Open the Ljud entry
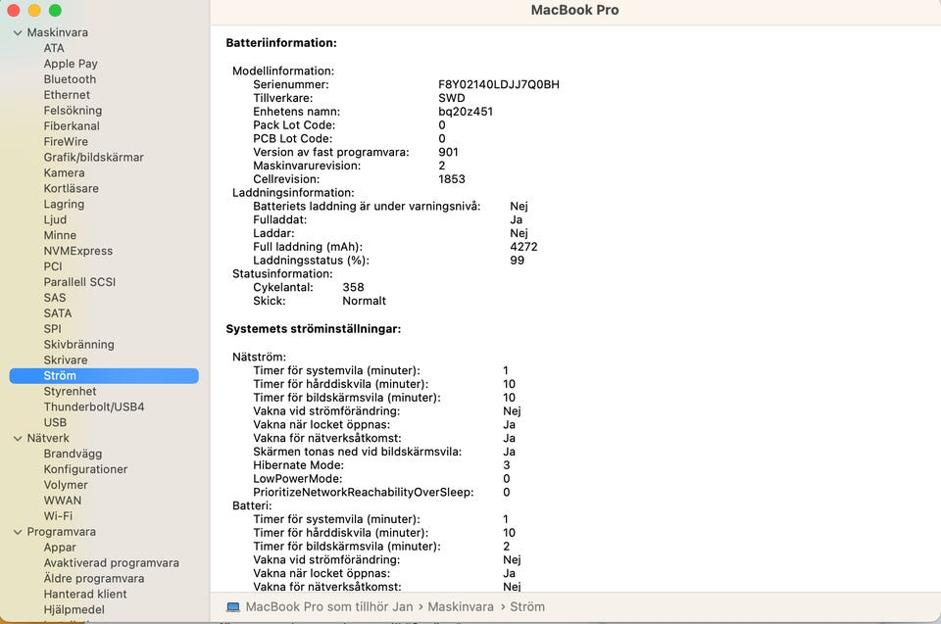 55,219
